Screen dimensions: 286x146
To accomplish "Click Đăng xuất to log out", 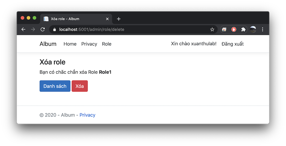I will (x=233, y=44).
